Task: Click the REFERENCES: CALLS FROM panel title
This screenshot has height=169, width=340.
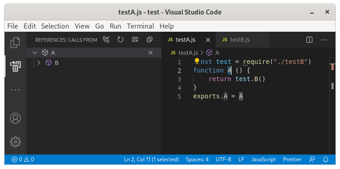Action: tap(66, 40)
